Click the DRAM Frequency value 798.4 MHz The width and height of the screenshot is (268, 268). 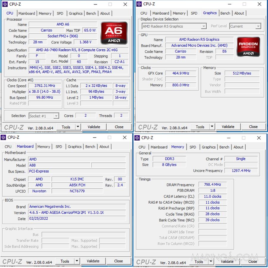pos(213,185)
